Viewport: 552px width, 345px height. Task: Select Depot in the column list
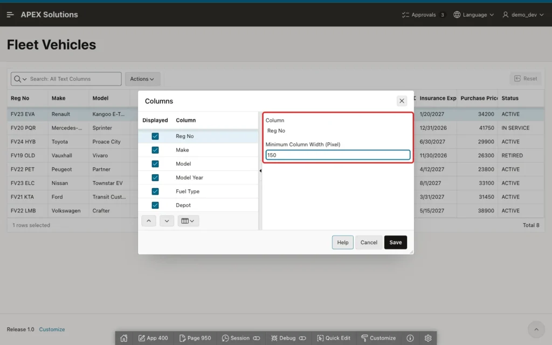pyautogui.click(x=198, y=205)
